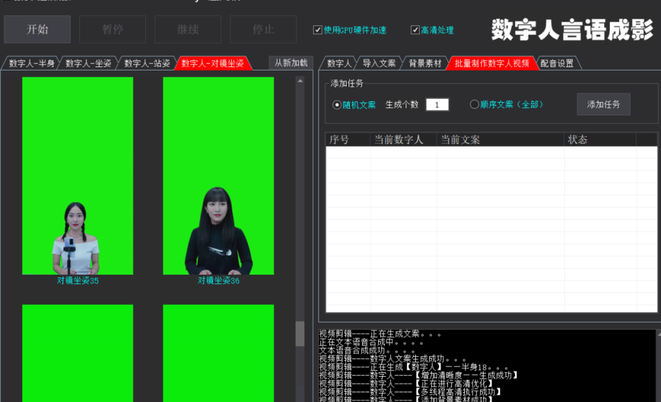Click the 状态 column header
Screen dimensions: 661x402
click(600, 140)
